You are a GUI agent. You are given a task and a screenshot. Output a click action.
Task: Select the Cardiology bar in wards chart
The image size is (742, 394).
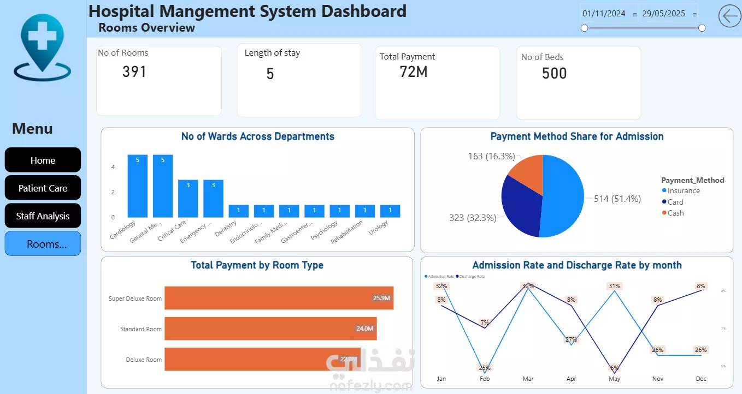138,186
